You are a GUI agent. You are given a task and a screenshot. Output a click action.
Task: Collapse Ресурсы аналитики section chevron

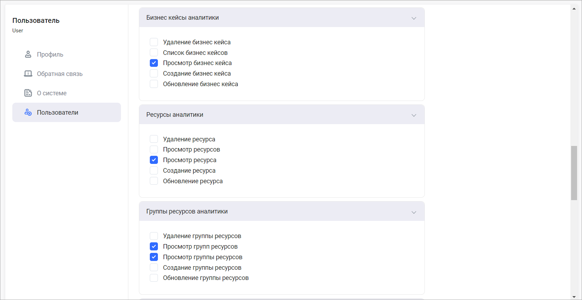[x=414, y=115]
